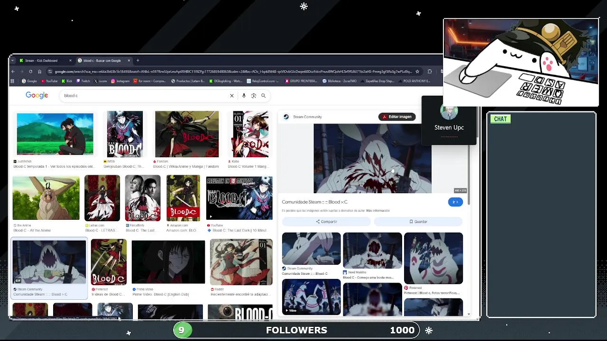The height and width of the screenshot is (341, 607).
Task: Click the Steven Upc profile card
Action: (449, 120)
